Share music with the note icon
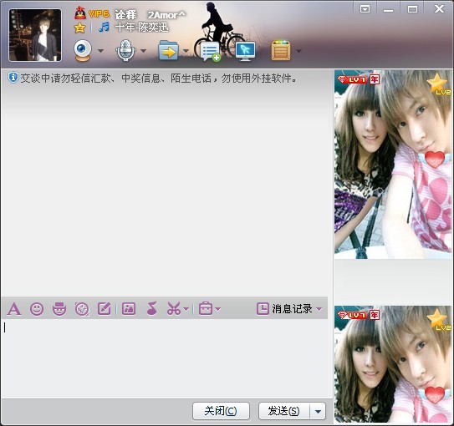The width and height of the screenshot is (454, 426). (x=151, y=308)
